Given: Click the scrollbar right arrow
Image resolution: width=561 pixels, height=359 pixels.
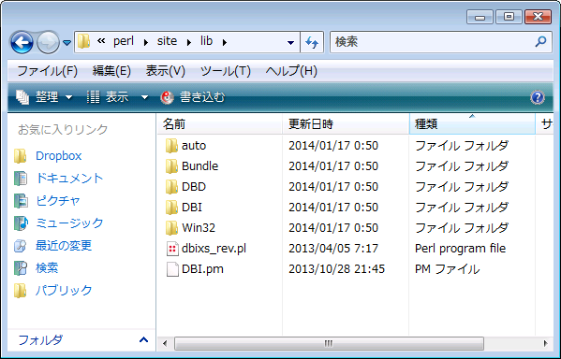Looking at the screenshot, I should (x=545, y=344).
